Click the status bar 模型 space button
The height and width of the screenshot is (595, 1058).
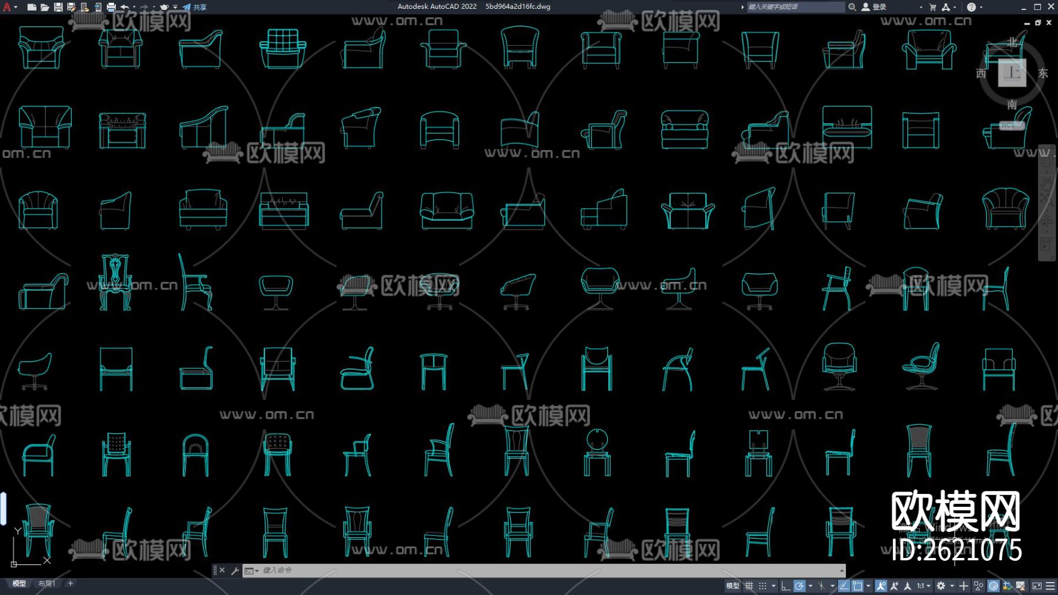coord(732,586)
